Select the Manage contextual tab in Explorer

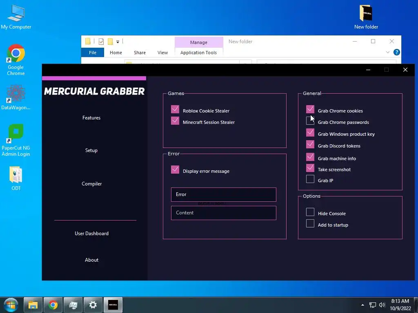199,42
